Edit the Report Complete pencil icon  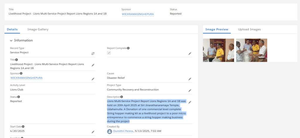[x=190, y=54]
